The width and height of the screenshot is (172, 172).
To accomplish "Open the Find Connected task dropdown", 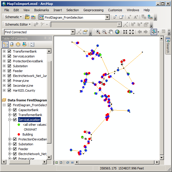I will click(x=73, y=32).
